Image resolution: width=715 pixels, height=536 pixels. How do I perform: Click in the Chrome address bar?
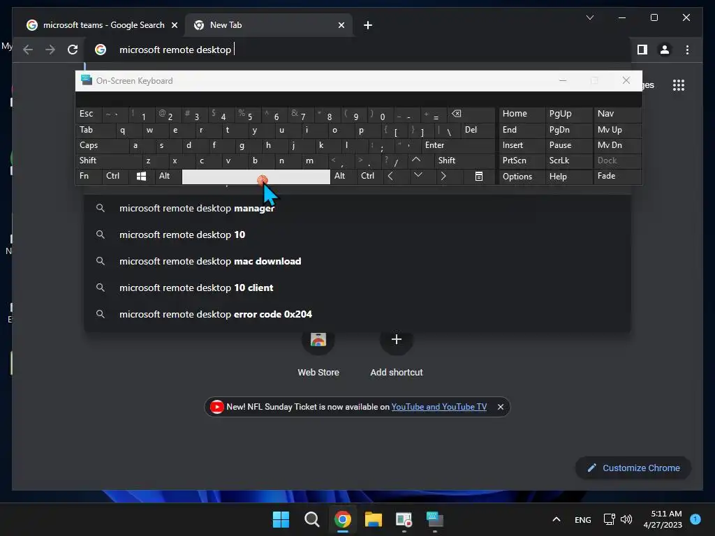(x=358, y=50)
